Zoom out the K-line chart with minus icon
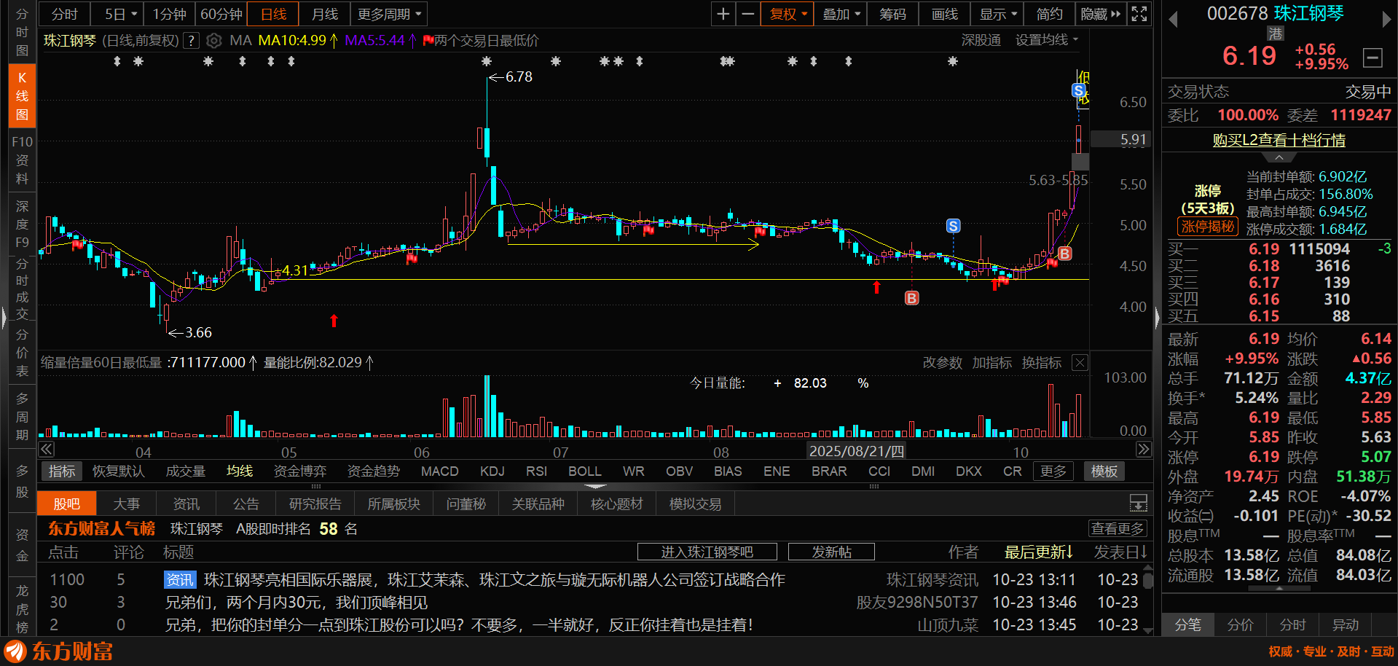Screen dimensions: 1398x666 pyautogui.click(x=747, y=14)
